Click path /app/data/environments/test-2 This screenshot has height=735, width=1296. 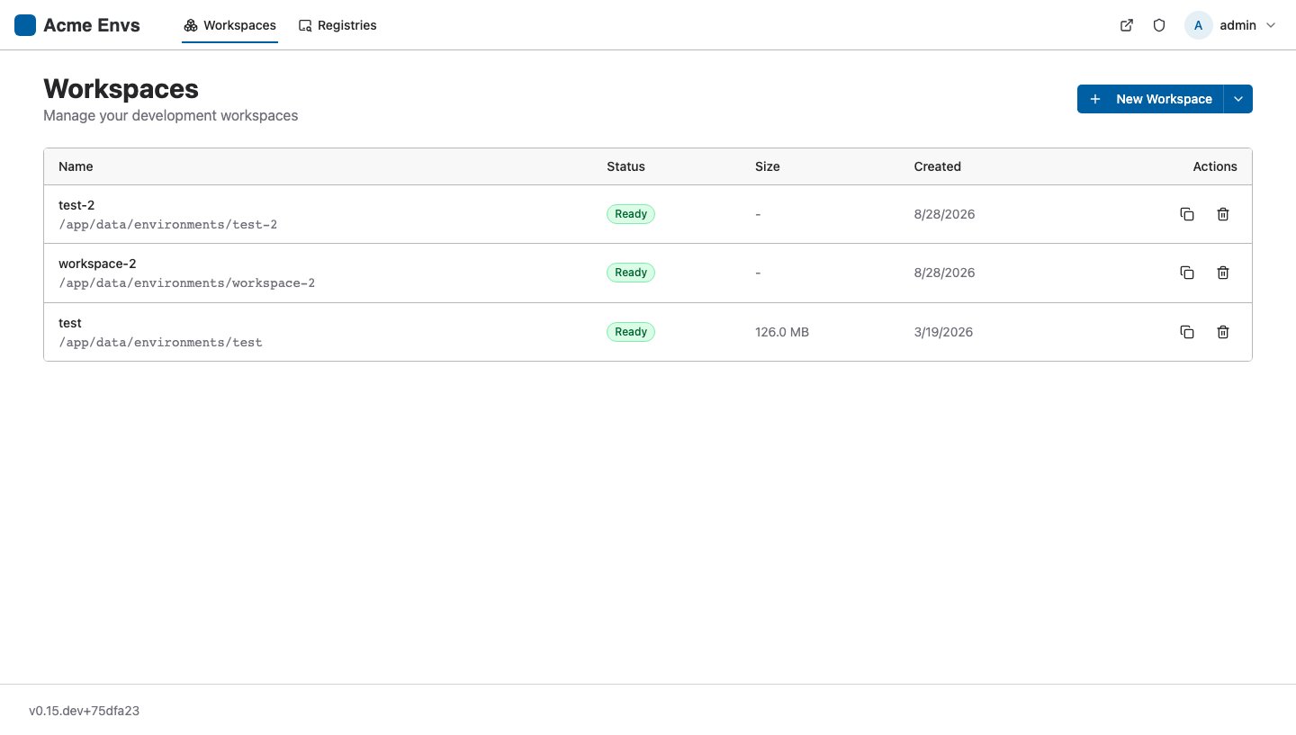[x=167, y=224]
